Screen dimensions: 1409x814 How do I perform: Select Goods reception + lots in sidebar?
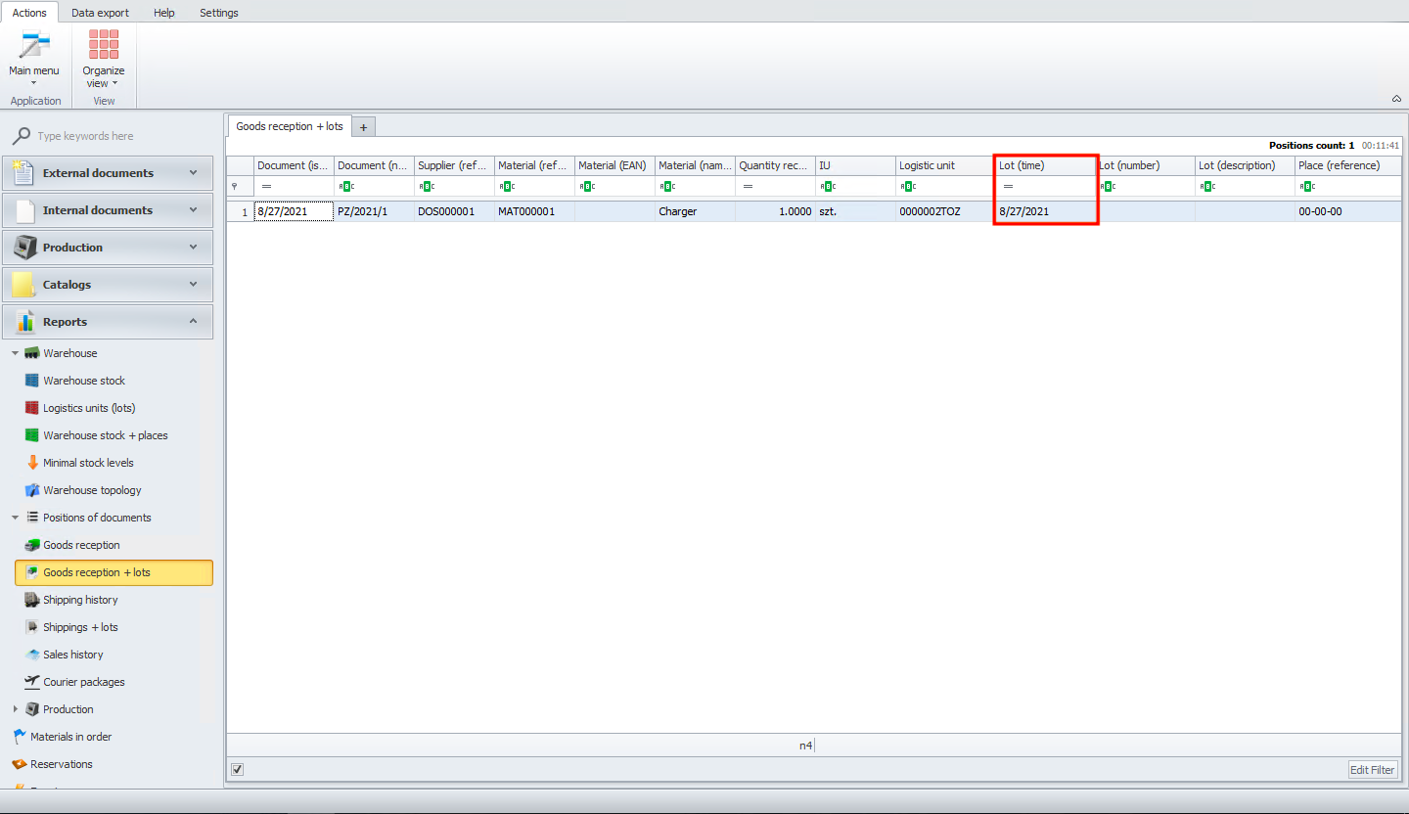pyautogui.click(x=114, y=572)
